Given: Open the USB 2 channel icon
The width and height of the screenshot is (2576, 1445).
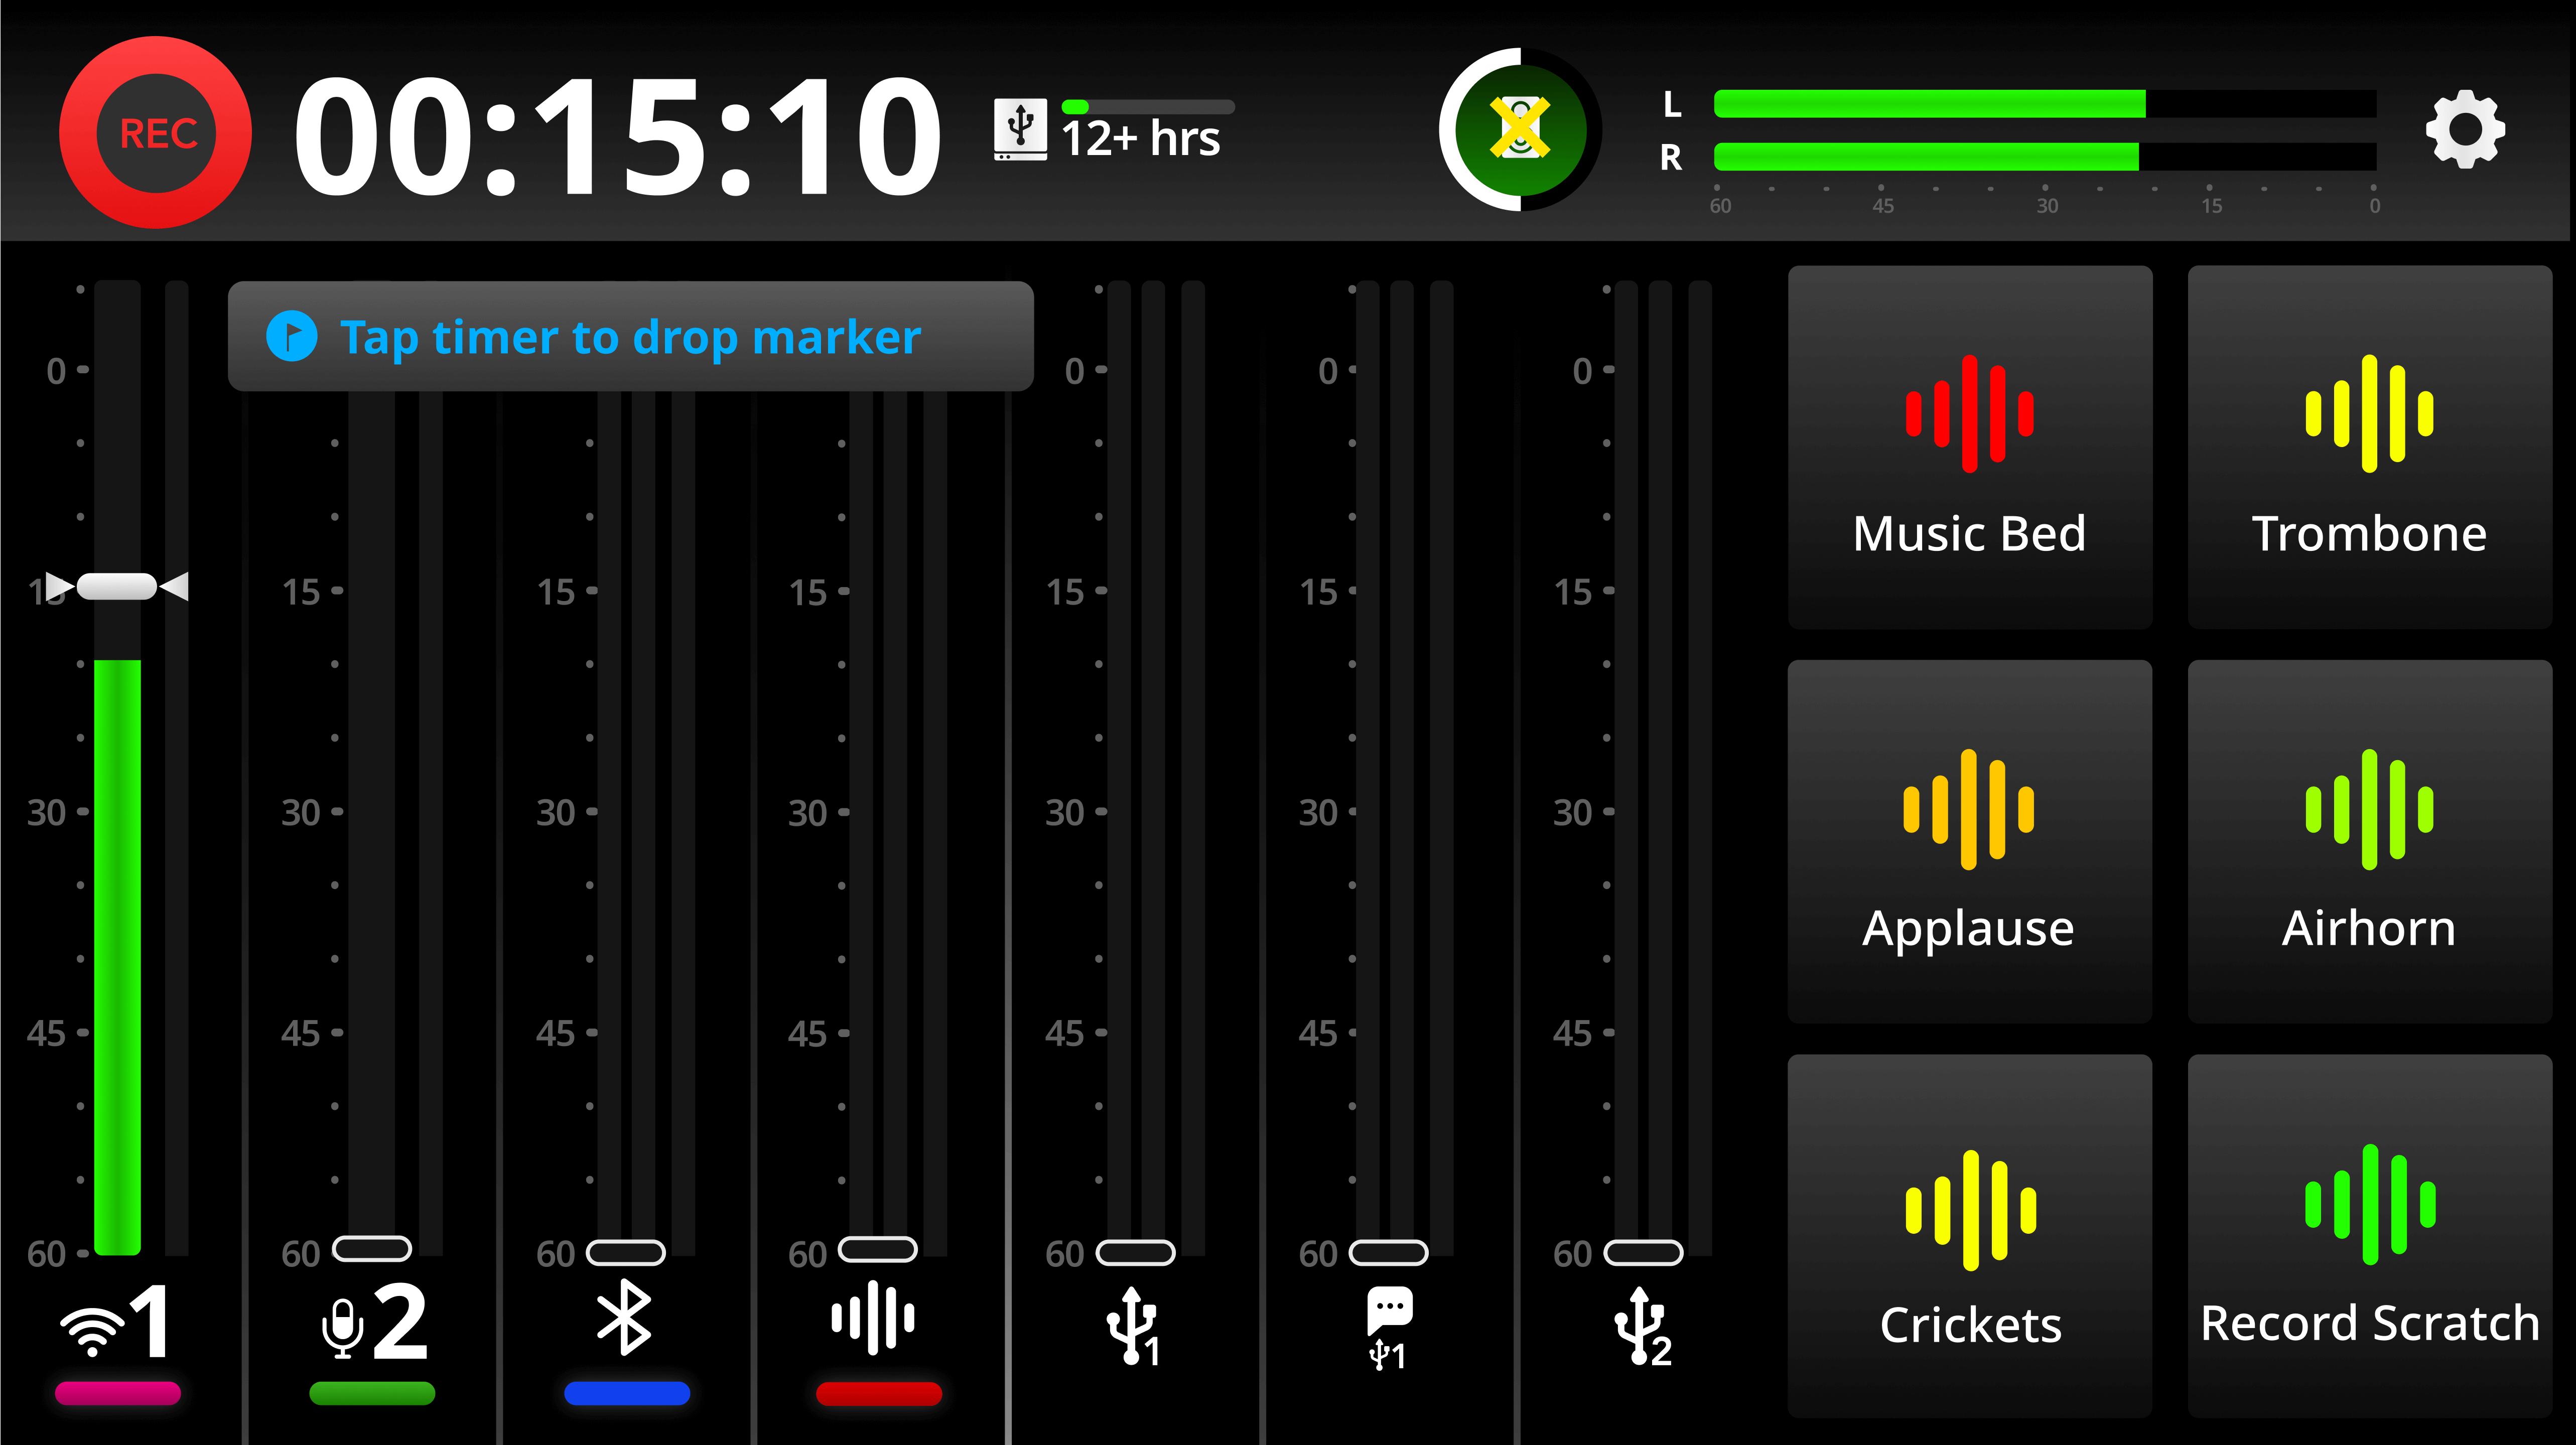Looking at the screenshot, I should (1642, 1326).
